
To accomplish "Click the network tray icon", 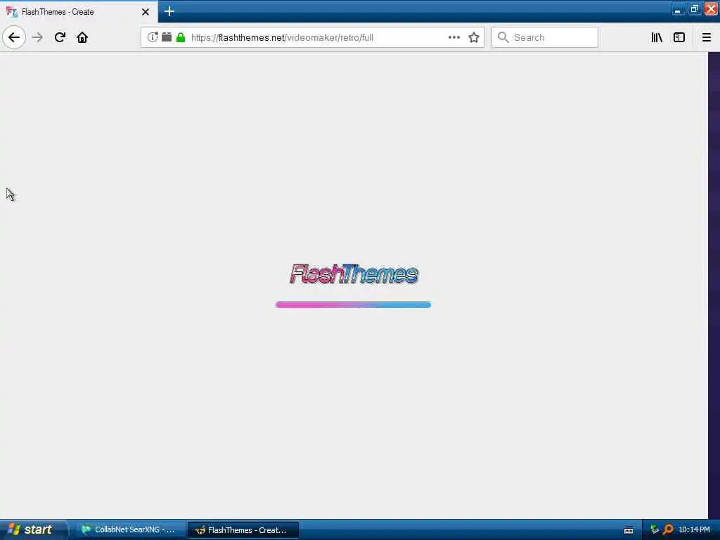I will click(x=655, y=529).
